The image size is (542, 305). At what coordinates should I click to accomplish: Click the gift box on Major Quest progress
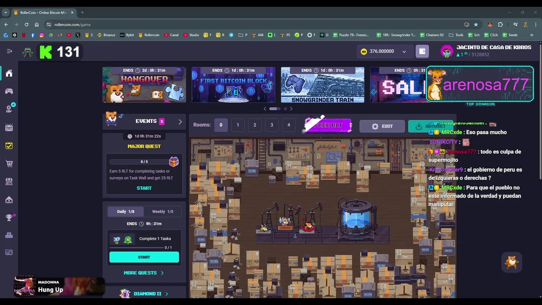tap(174, 161)
